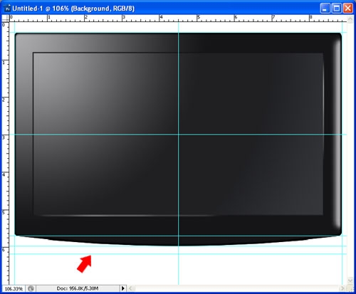The width and height of the screenshot is (356, 294).
Task: Maximize the Untitled-1 document window
Action: pos(337,9)
